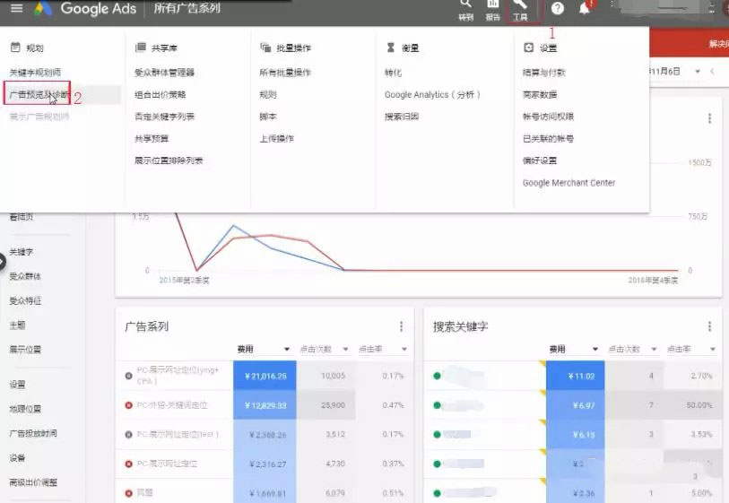729x503 pixels.
Task: Open 结算与付款 menu entry
Action: (x=544, y=73)
